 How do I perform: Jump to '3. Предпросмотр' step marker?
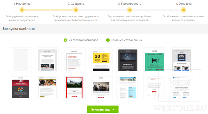pyautogui.click(x=130, y=10)
